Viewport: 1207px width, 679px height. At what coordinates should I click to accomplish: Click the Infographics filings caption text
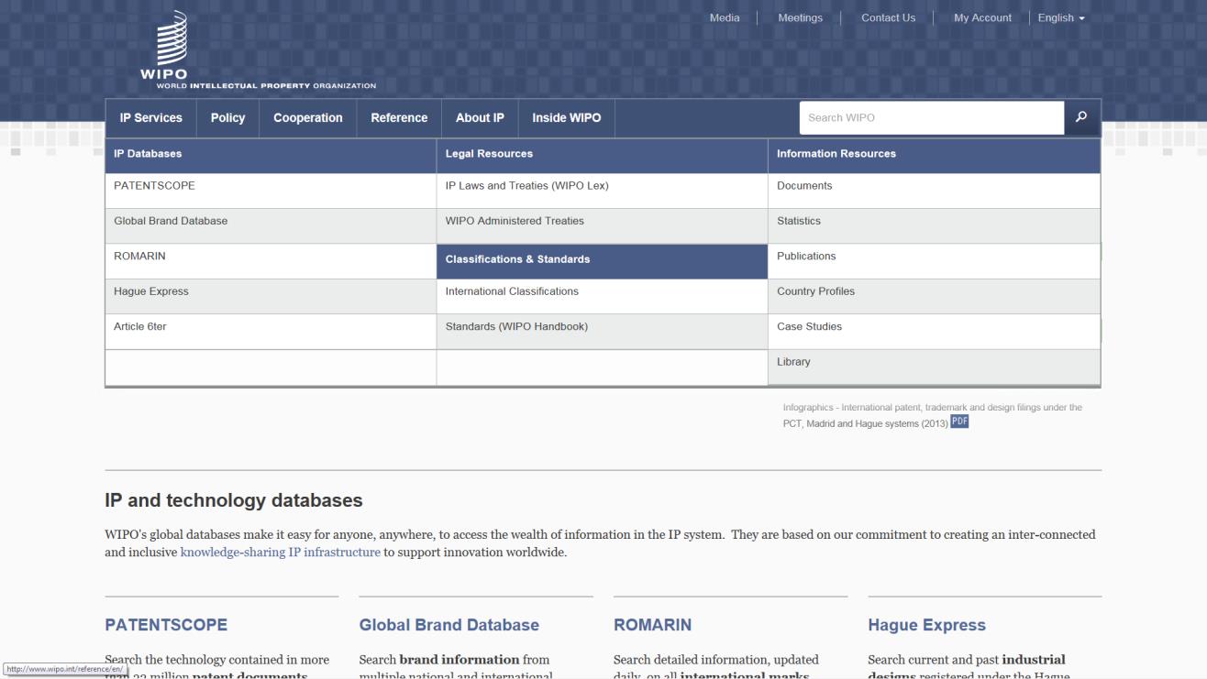932,415
